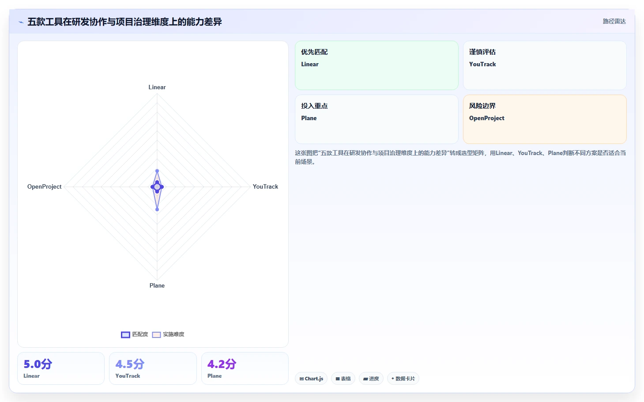Image resolution: width=644 pixels, height=402 pixels.
Task: Click the 实施难度 legend color box
Action: (x=156, y=335)
